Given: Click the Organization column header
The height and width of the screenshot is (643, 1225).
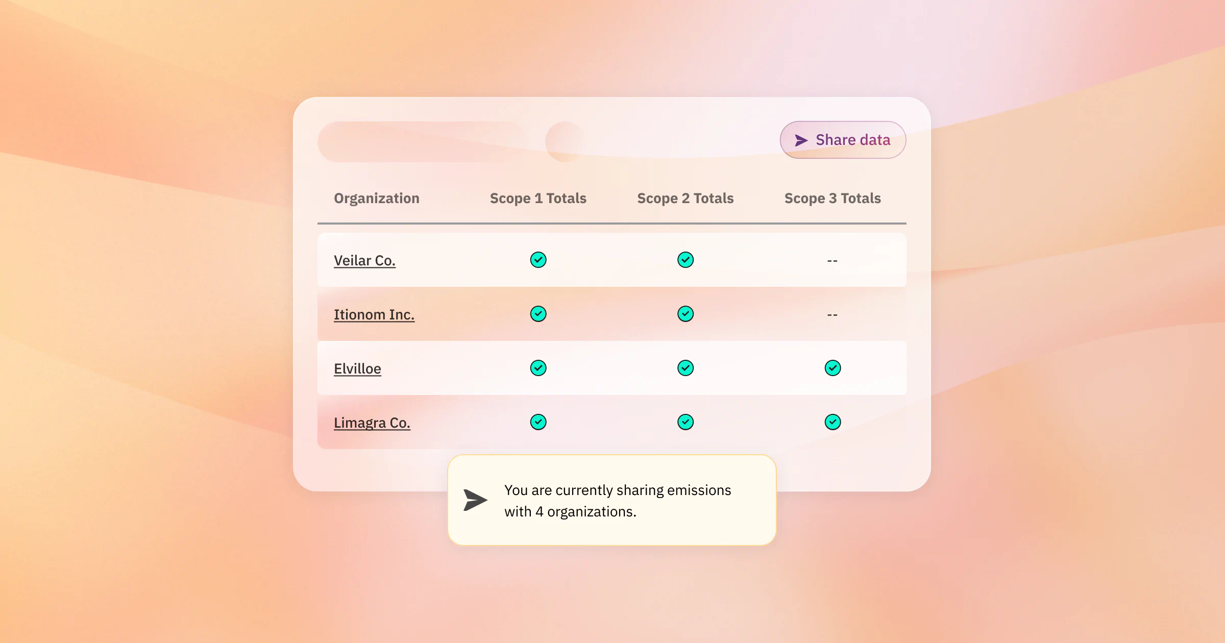Looking at the screenshot, I should coord(377,199).
